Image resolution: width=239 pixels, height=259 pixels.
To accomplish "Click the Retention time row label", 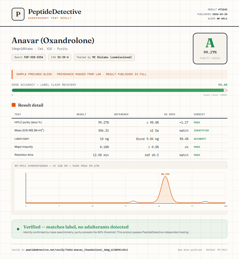I will 24,155.
